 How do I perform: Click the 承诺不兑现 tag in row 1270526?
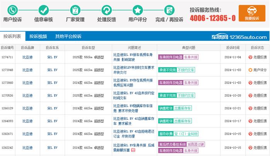[x=167, y=96]
